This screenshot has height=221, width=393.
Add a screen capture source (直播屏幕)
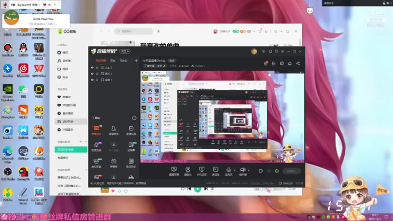[174, 171]
